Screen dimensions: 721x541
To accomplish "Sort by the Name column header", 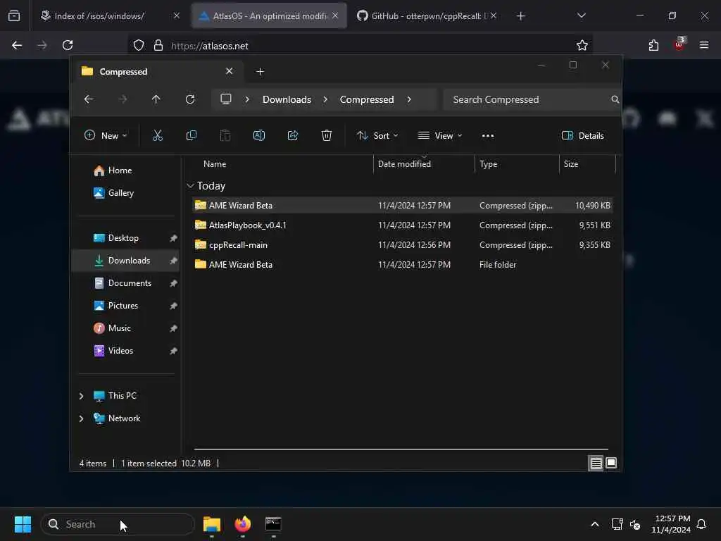I will click(215, 163).
